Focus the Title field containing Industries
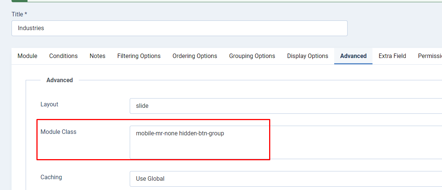Image resolution: width=442 pixels, height=190 pixels. point(179,28)
